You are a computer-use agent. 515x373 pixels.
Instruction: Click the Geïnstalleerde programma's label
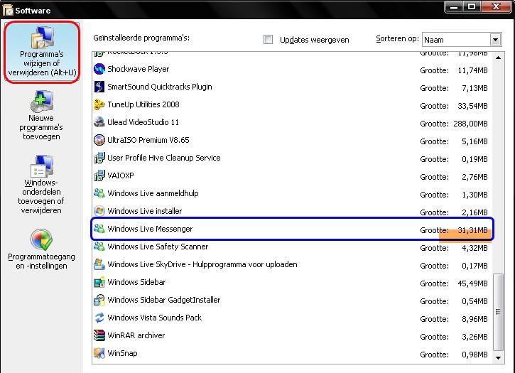pyautogui.click(x=141, y=38)
